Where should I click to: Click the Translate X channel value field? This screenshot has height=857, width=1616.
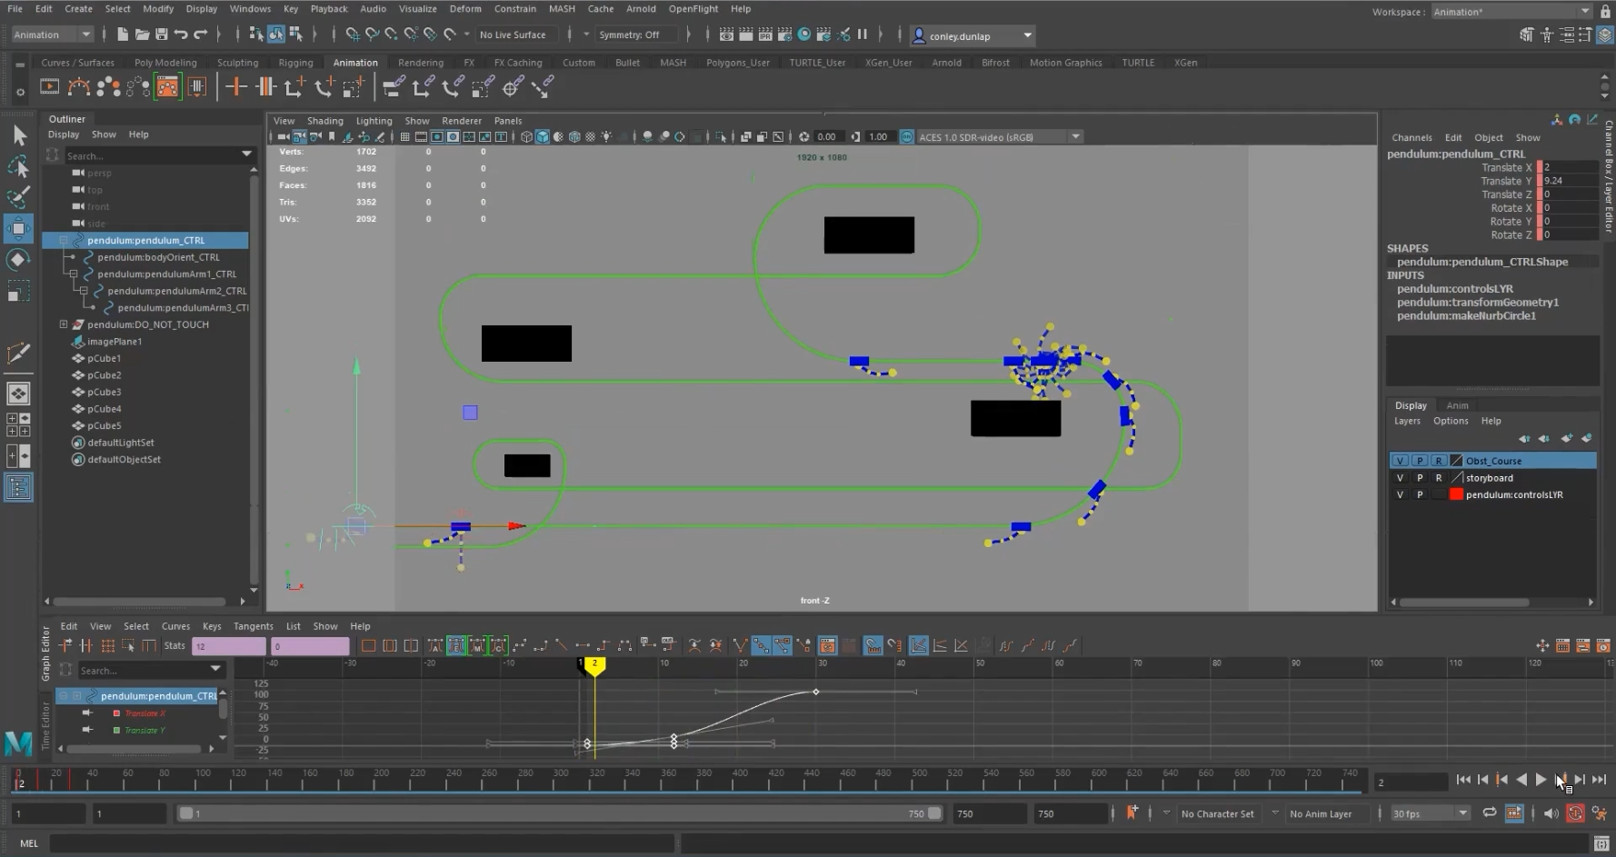1569,167
